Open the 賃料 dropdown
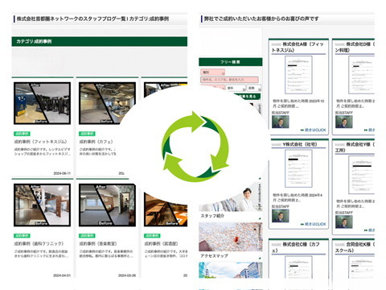The height and width of the screenshot is (290, 386). tap(236, 88)
